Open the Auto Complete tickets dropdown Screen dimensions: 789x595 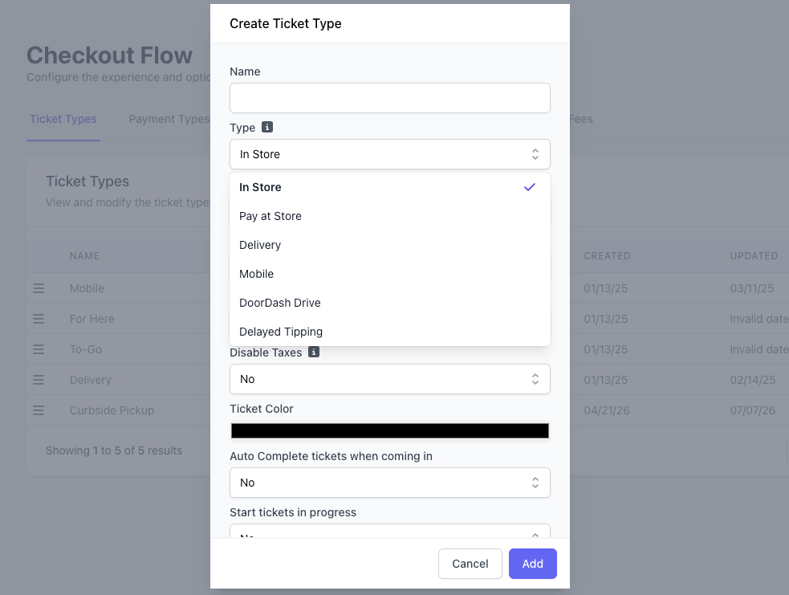[x=390, y=483]
